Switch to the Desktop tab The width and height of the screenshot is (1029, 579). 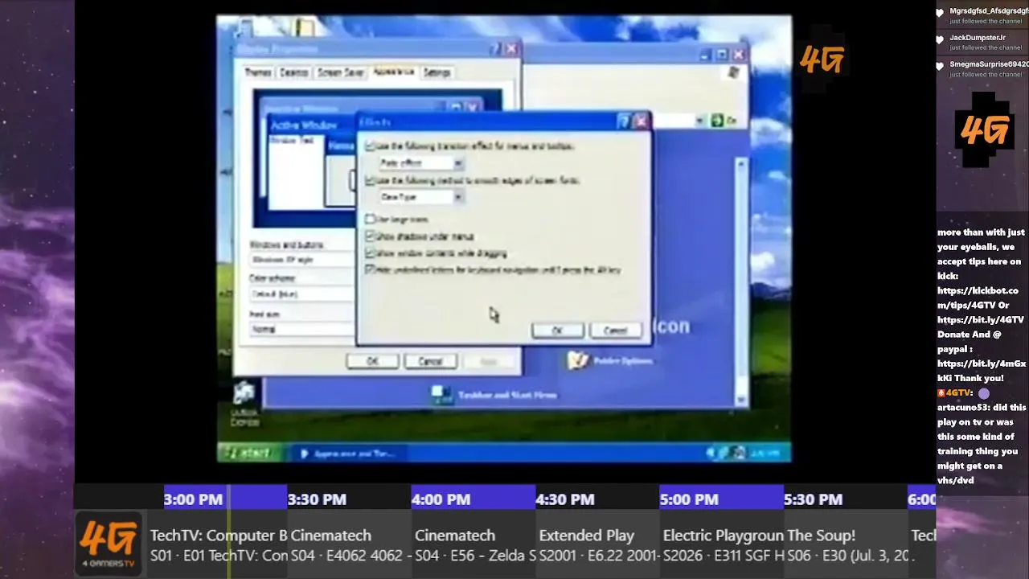293,72
